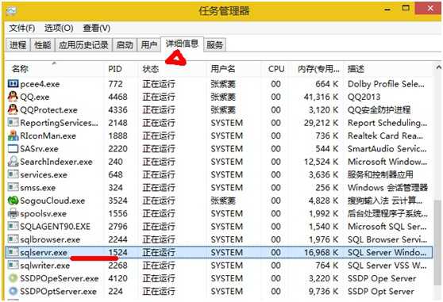This screenshot has width=443, height=302.
Task: Click the sqlwriter.exe icon
Action: click(13, 266)
